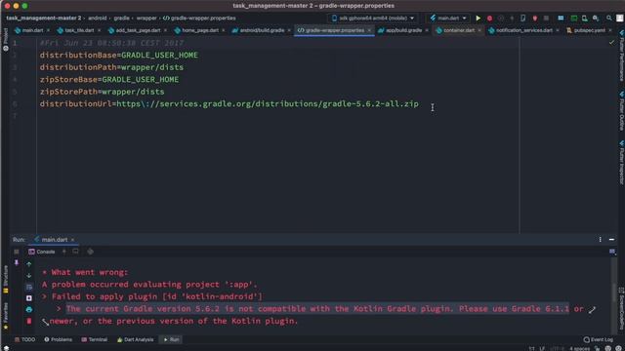Click the distributionBase=GRADLE_USER_HOME line

click(119, 55)
